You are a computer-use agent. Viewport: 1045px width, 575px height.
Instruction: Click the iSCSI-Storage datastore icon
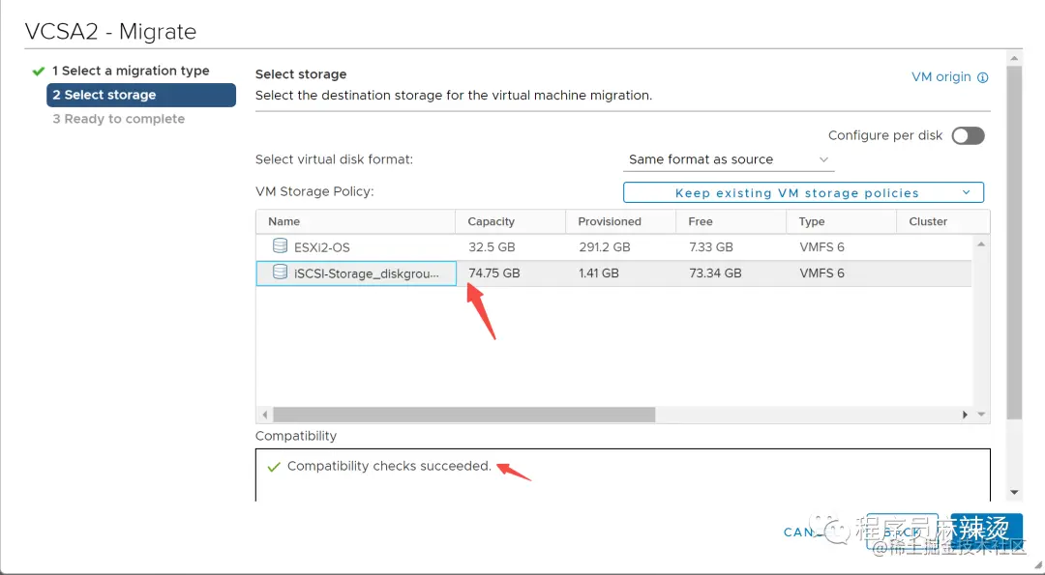tap(281, 272)
